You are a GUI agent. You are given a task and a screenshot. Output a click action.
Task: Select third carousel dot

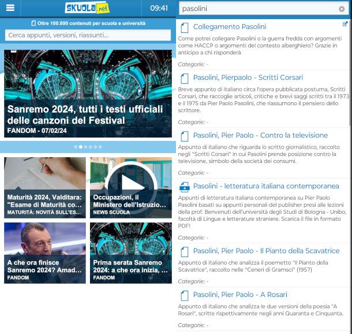(x=85, y=147)
